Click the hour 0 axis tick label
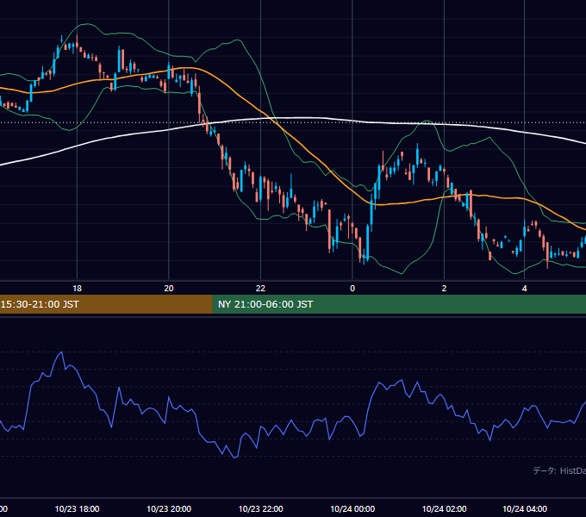This screenshot has height=517, width=586. (352, 289)
